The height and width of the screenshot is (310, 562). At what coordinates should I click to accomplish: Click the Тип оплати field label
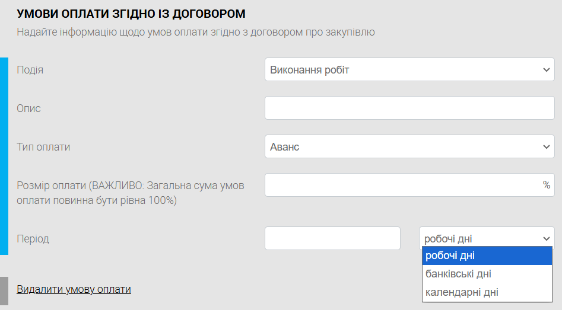pyautogui.click(x=43, y=147)
